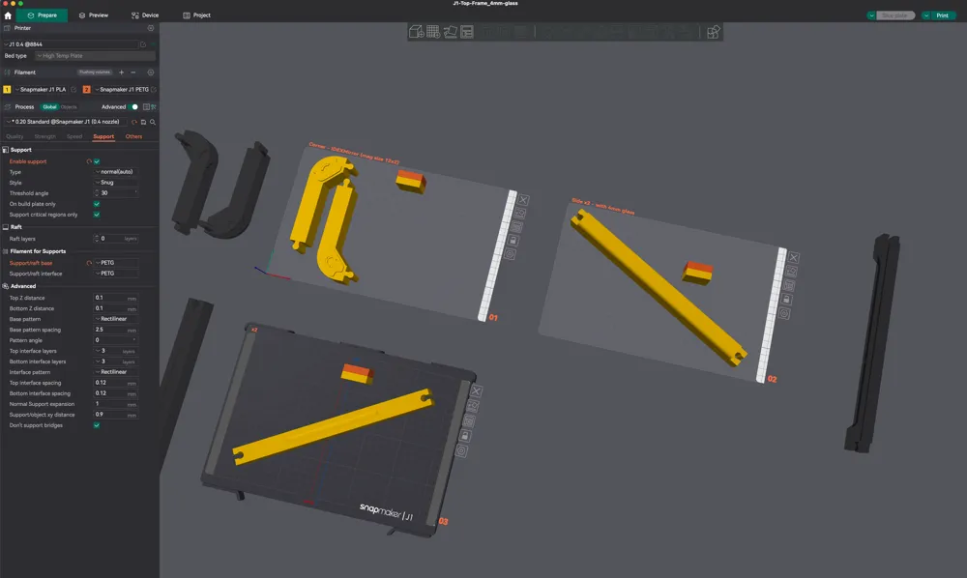Screen dimensions: 967x578
Task: Open printer settings gear icon
Action: 151,28
